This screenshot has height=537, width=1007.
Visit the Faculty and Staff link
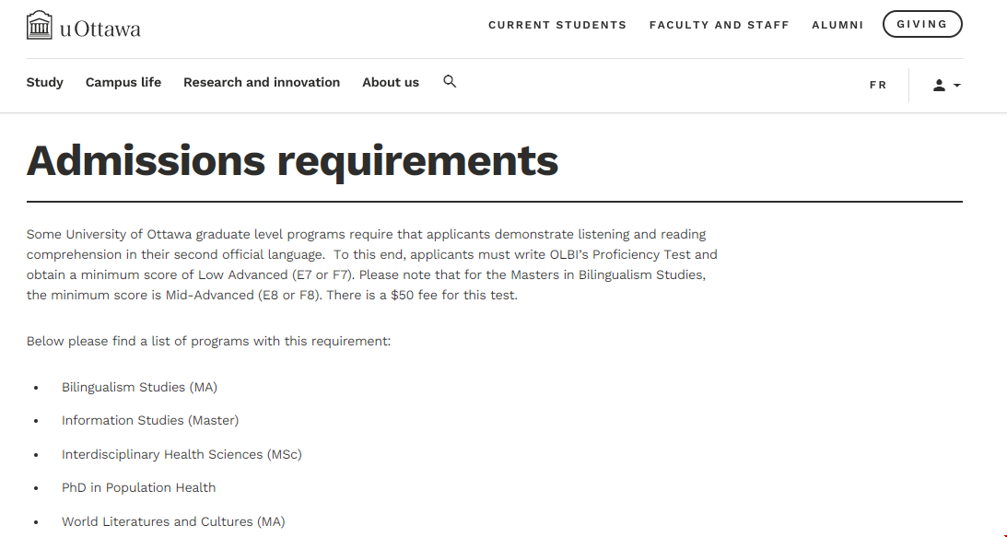click(x=720, y=25)
